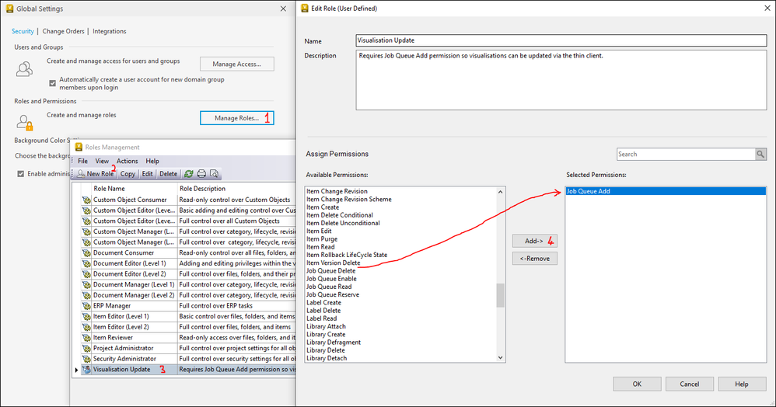776x407 pixels.
Task: Click the <-Remove button
Action: (x=534, y=259)
